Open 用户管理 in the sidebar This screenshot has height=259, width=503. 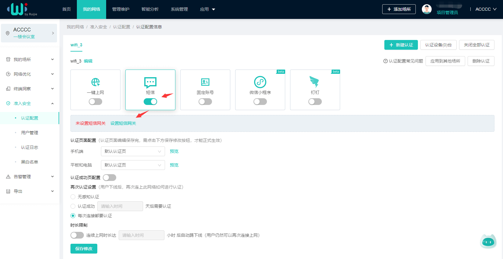(30, 133)
